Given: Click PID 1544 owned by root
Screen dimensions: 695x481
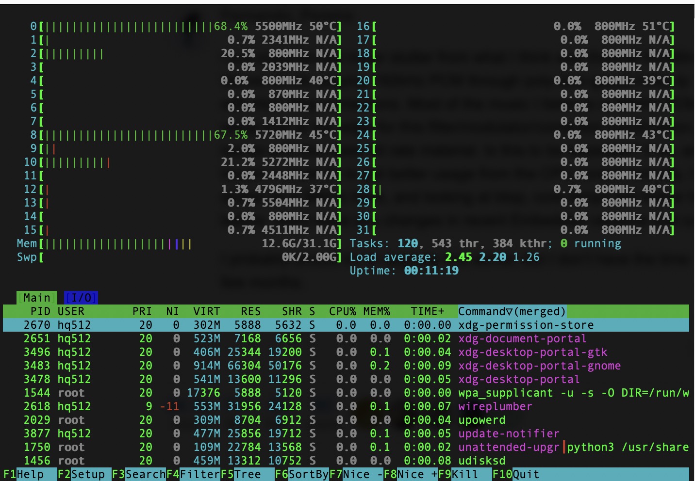Looking at the screenshot, I should coord(37,393).
